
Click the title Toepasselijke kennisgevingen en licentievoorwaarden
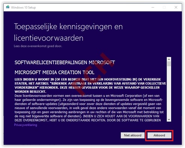pos(68,32)
